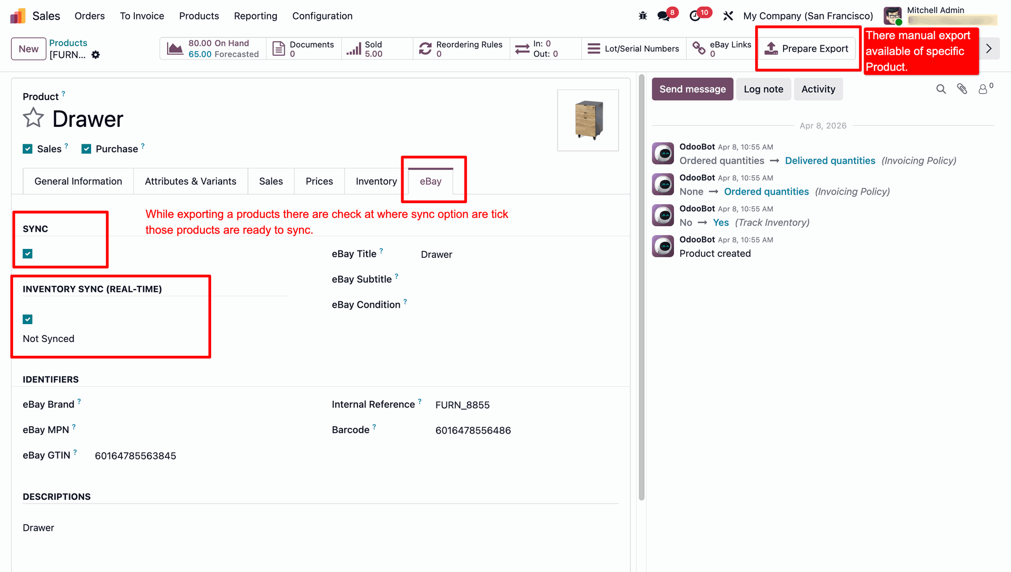The image size is (1011, 572).
Task: Show help tooltip beside Barcode label
Action: tap(374, 427)
